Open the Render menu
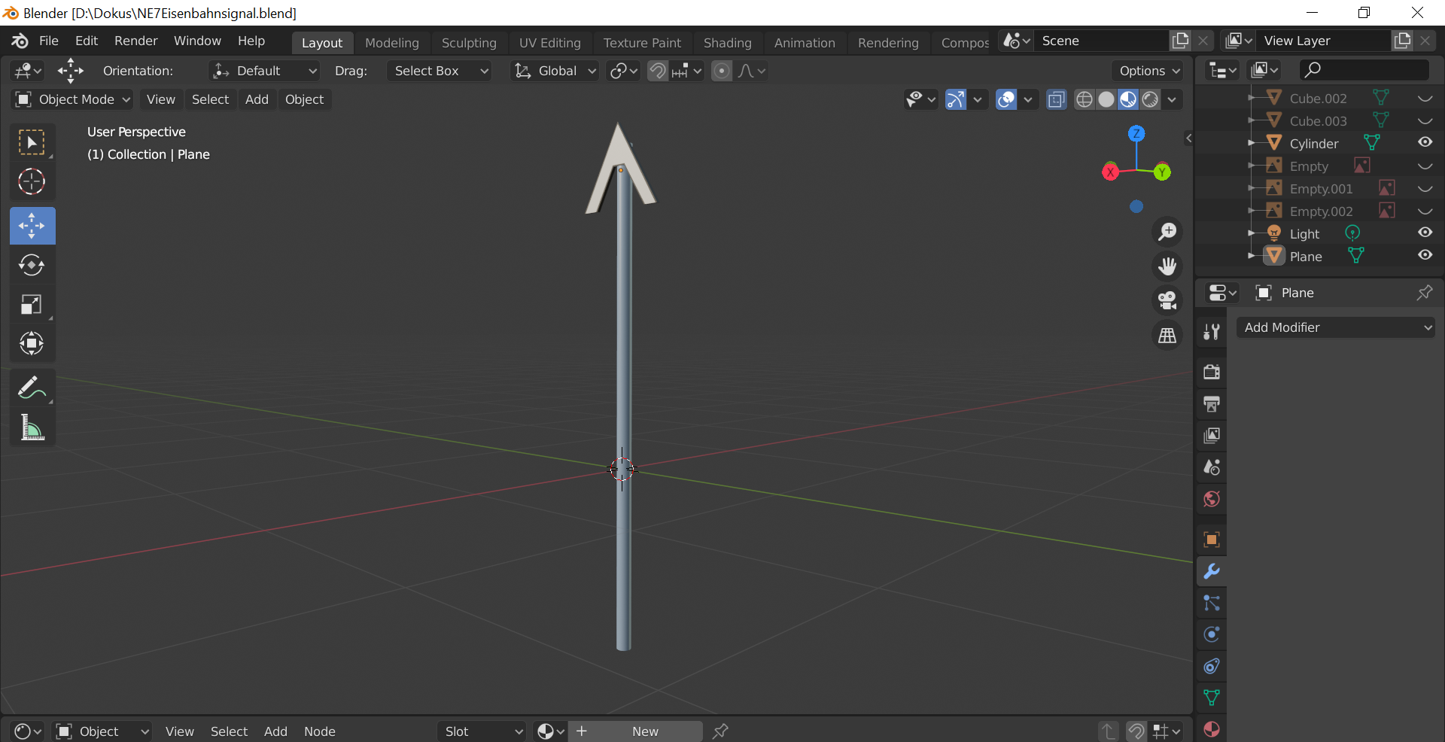Screen dimensions: 1445x742 pyautogui.click(x=135, y=41)
